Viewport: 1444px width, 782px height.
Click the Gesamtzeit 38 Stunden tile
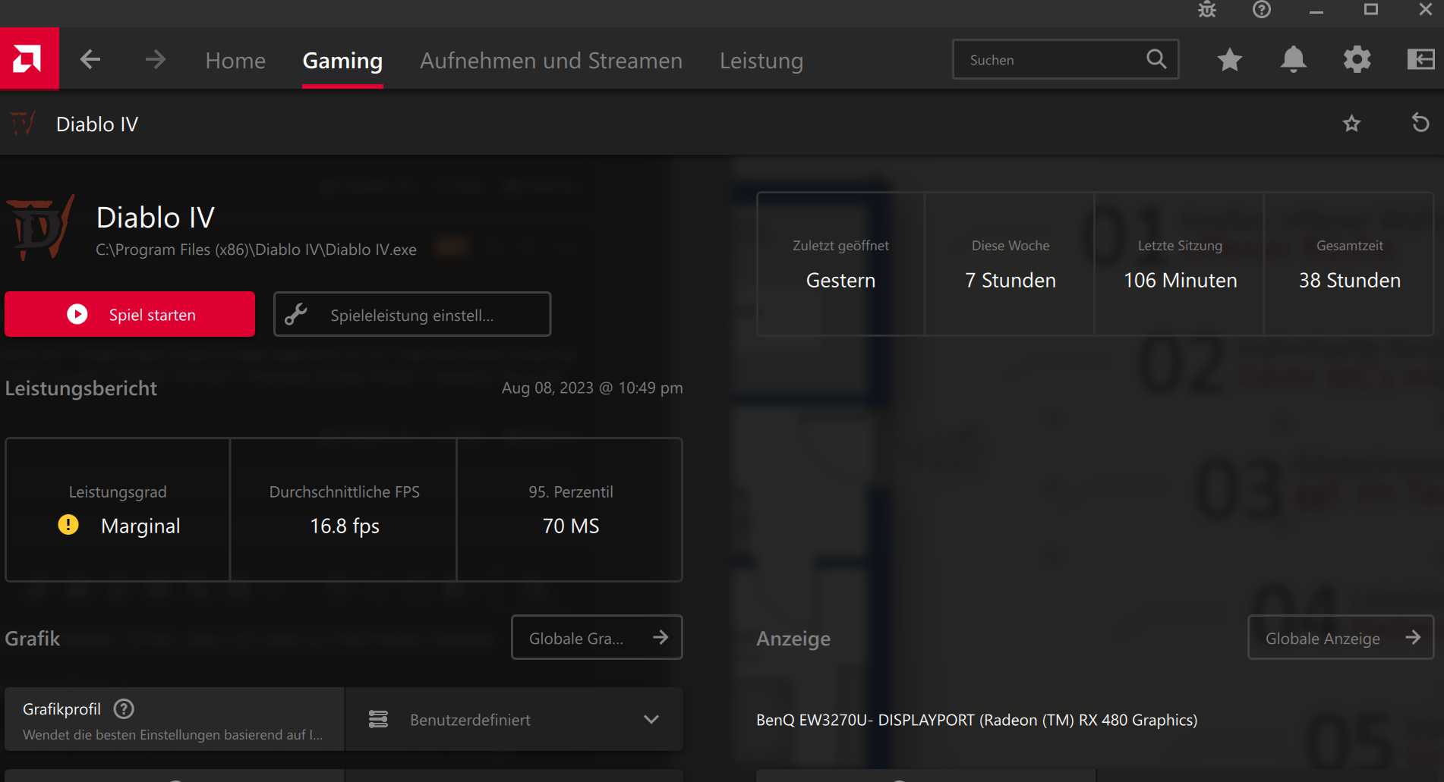pos(1349,264)
